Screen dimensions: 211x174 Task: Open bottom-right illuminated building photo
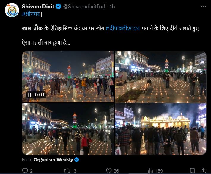pos(160,129)
